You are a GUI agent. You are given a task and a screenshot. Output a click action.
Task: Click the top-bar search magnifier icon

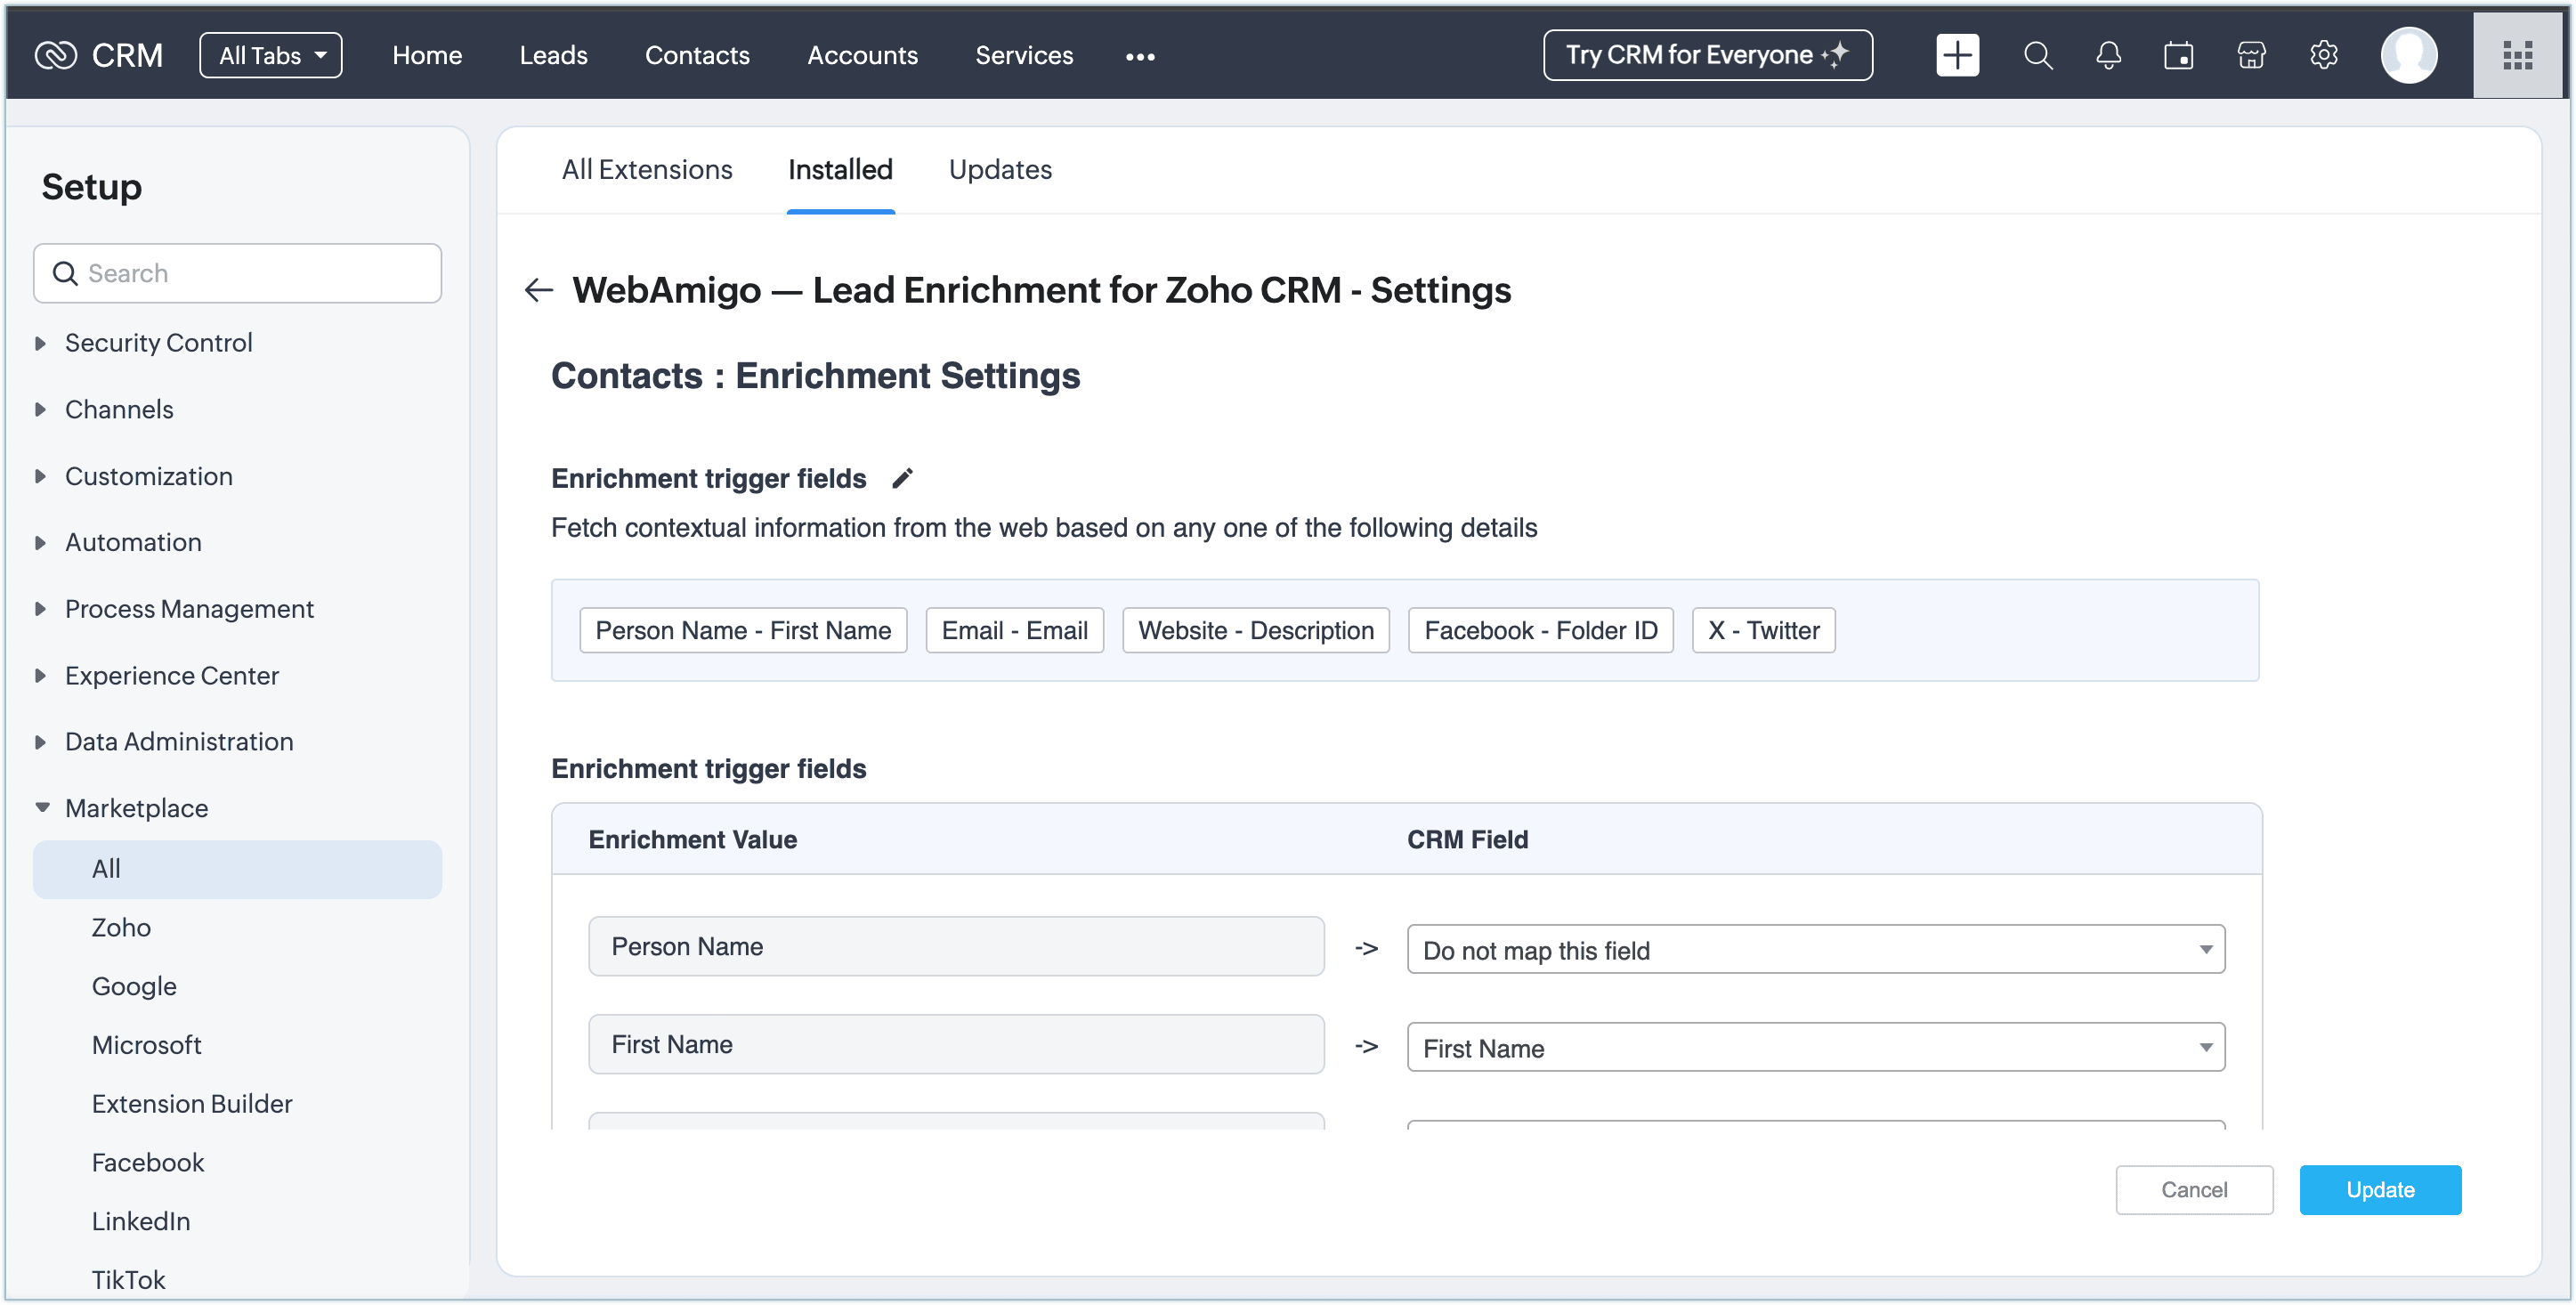coord(2037,56)
